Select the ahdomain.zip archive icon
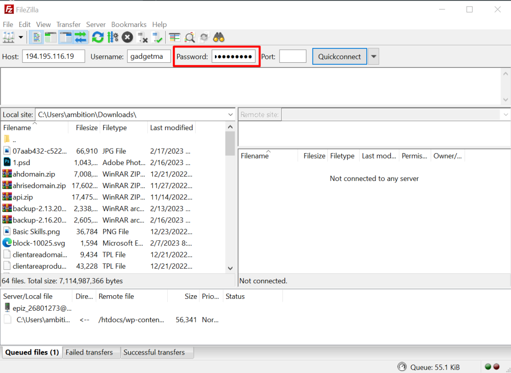Image resolution: width=511 pixels, height=373 pixels. coord(7,174)
